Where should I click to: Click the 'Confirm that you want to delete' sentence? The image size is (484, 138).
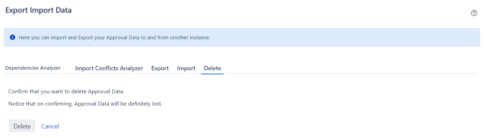point(66,92)
